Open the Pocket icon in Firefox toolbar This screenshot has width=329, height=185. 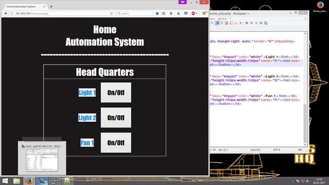186,13
